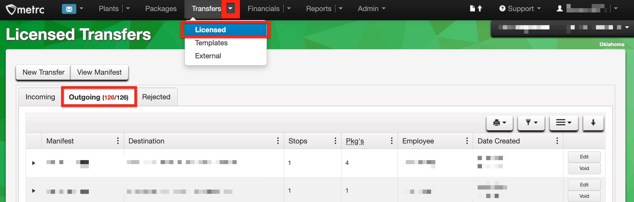This screenshot has height=202, width=634.
Task: Open the Plants menu
Action: [x=109, y=8]
